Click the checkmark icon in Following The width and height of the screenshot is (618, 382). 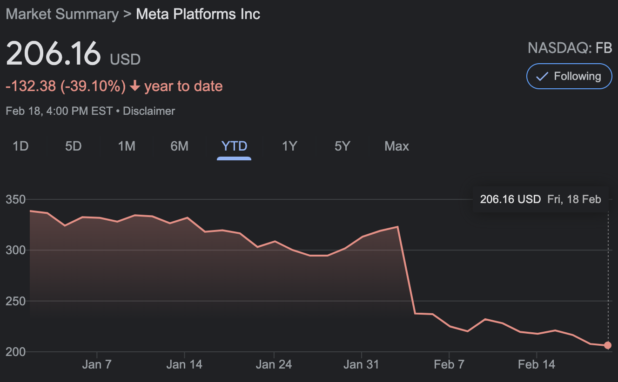tap(542, 77)
